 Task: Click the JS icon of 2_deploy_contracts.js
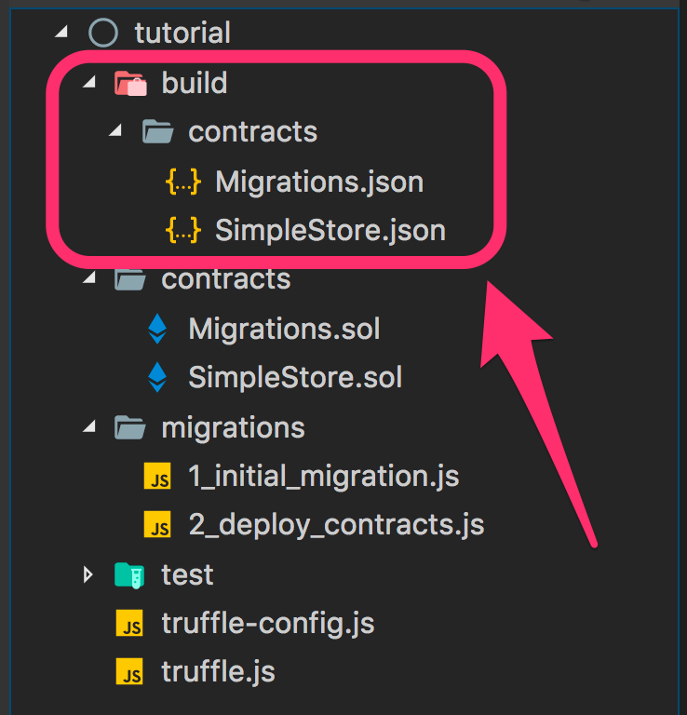157,524
